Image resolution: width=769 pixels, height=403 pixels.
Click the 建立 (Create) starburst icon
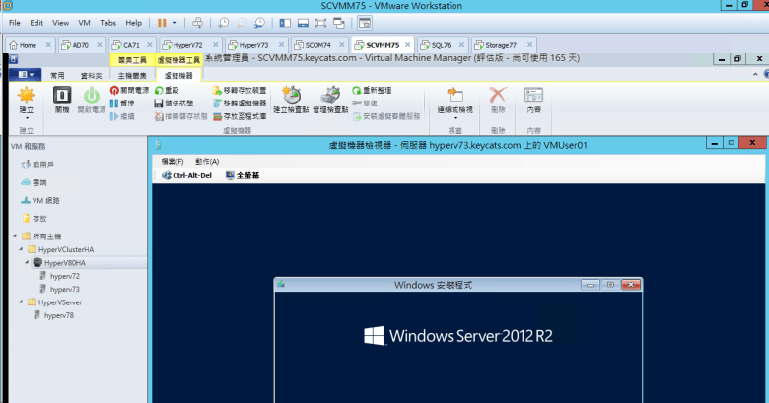[27, 98]
